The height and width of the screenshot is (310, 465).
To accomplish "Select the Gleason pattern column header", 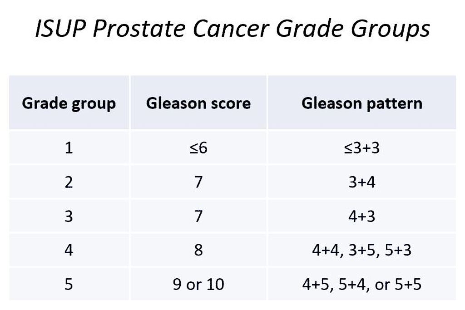I will click(x=362, y=103).
